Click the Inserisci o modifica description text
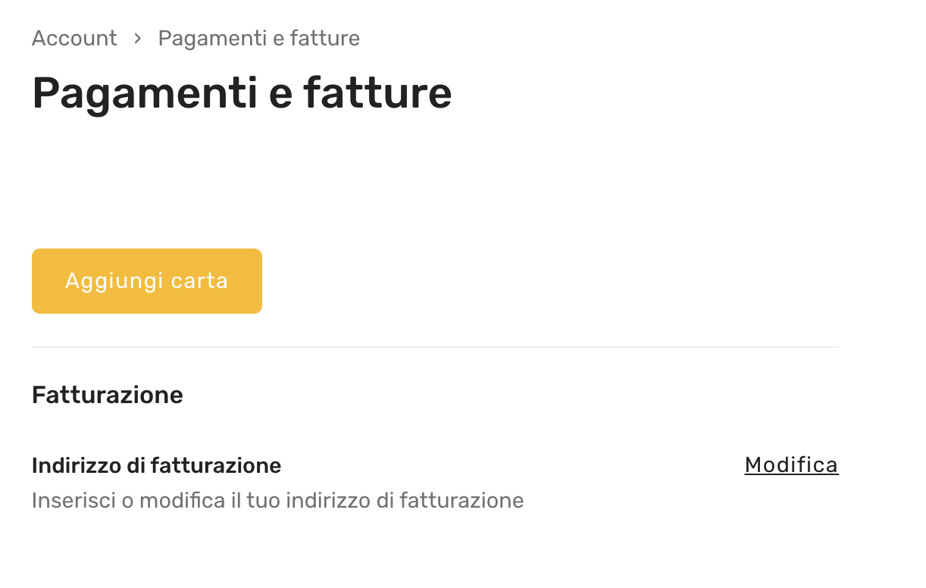Screen dimensions: 926x588 (x=277, y=500)
